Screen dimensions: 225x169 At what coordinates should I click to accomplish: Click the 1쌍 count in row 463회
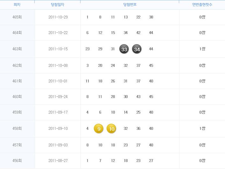coord(202,49)
